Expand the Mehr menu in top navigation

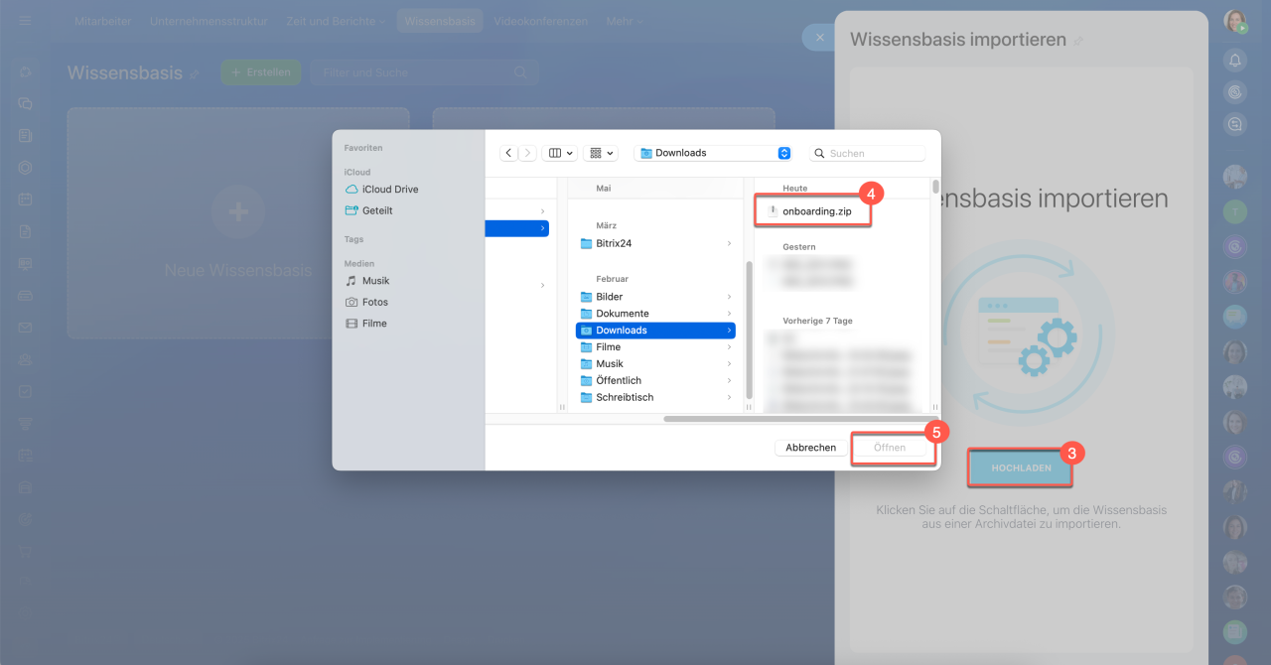coord(623,21)
